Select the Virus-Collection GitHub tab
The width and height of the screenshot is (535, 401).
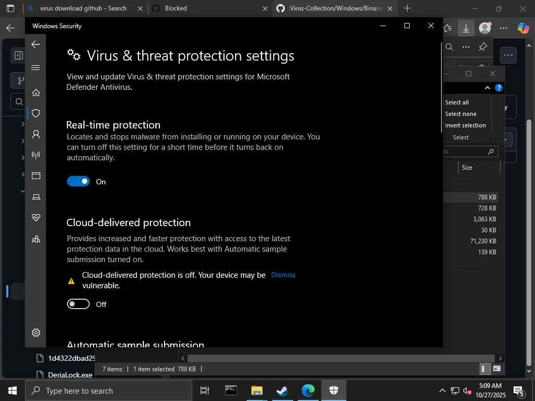(335, 8)
